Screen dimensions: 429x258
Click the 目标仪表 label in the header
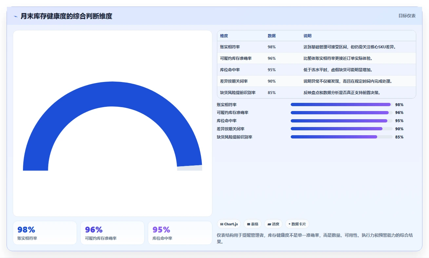[407, 16]
